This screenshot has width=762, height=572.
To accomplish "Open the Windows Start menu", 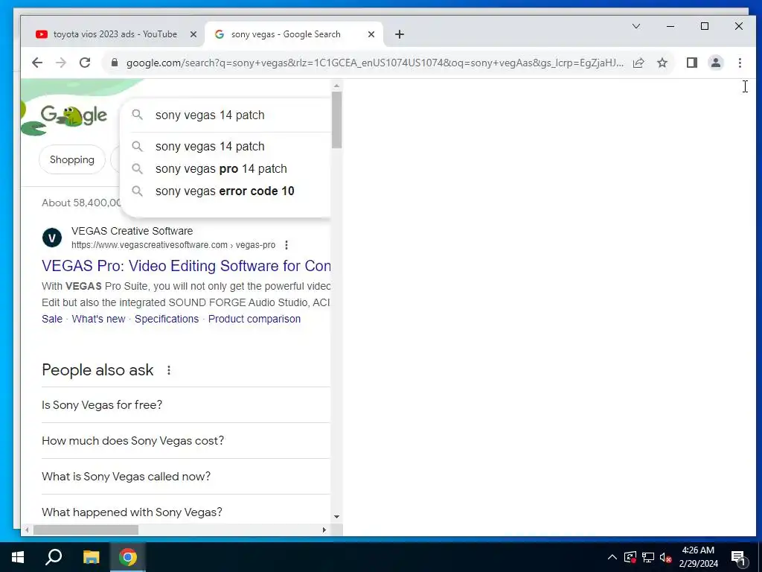I will (x=18, y=557).
